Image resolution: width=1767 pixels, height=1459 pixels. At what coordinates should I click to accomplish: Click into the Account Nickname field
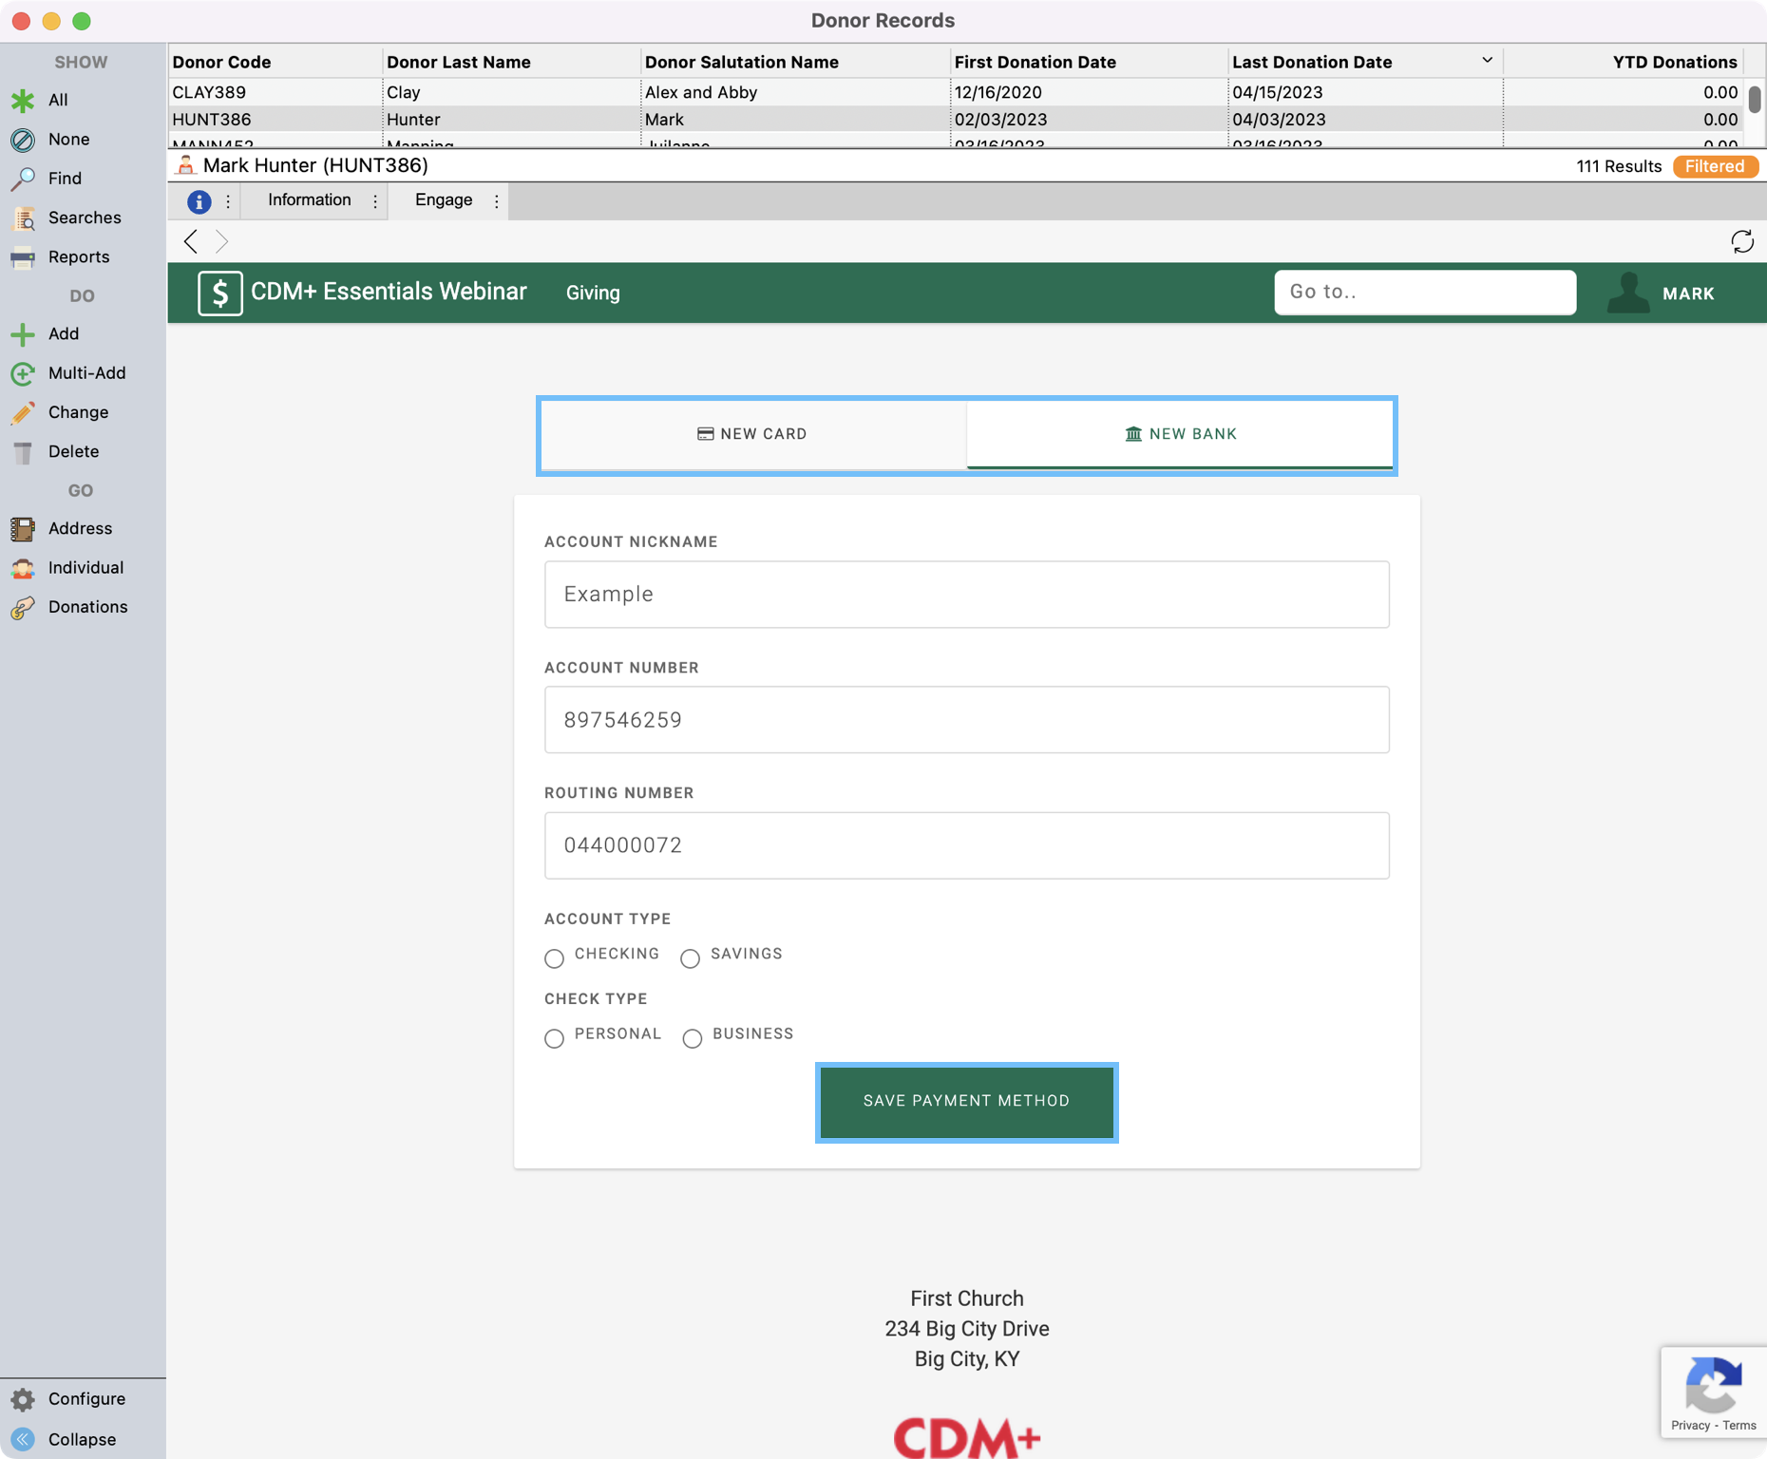[966, 595]
